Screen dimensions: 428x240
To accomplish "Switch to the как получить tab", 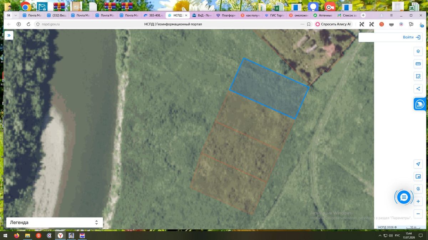I will tap(250, 15).
